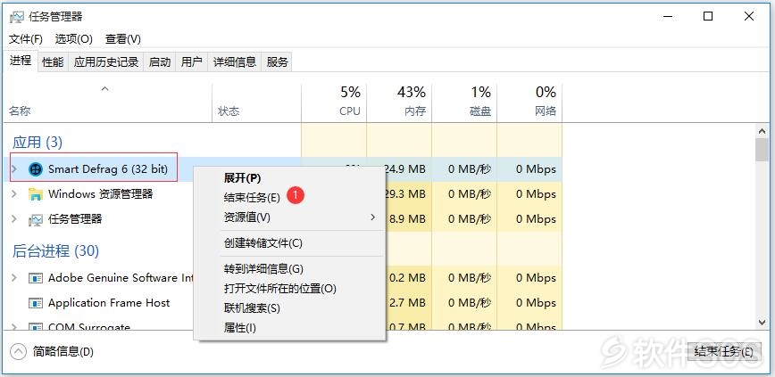
Task: Expand the Smart Defrag 6 process row
Action: [x=14, y=169]
